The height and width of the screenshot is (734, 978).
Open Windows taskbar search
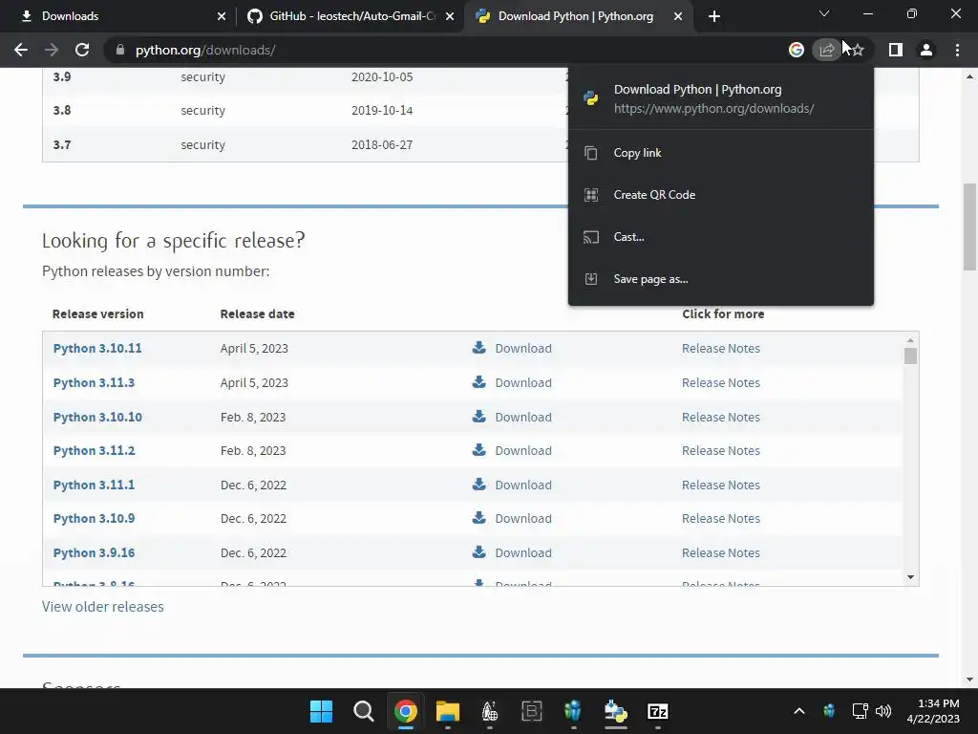pyautogui.click(x=364, y=711)
